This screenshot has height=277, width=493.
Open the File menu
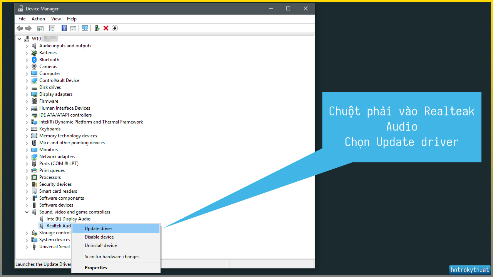[x=22, y=19]
